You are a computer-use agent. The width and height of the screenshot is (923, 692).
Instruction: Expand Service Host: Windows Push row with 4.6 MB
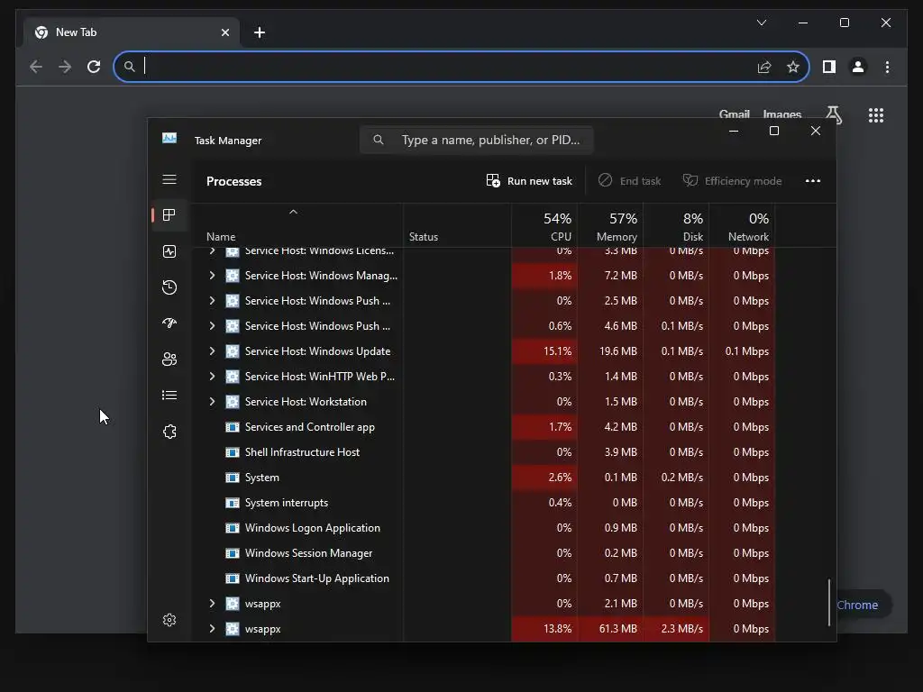pyautogui.click(x=212, y=326)
